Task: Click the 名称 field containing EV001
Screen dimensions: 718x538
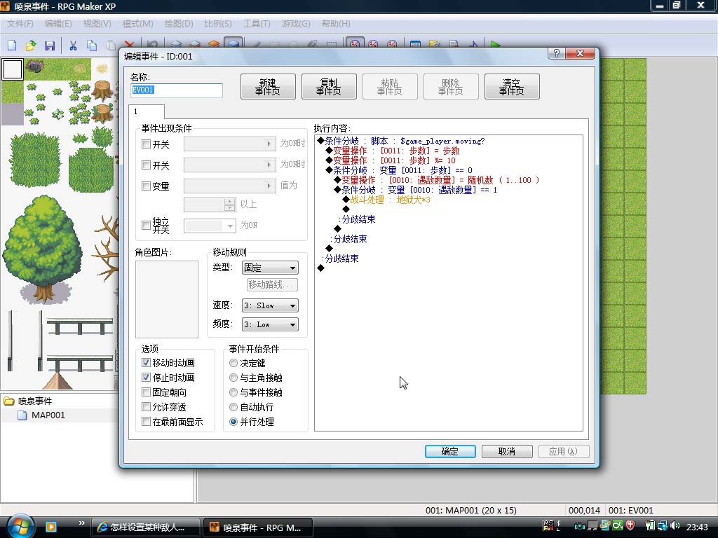Action: (x=176, y=90)
